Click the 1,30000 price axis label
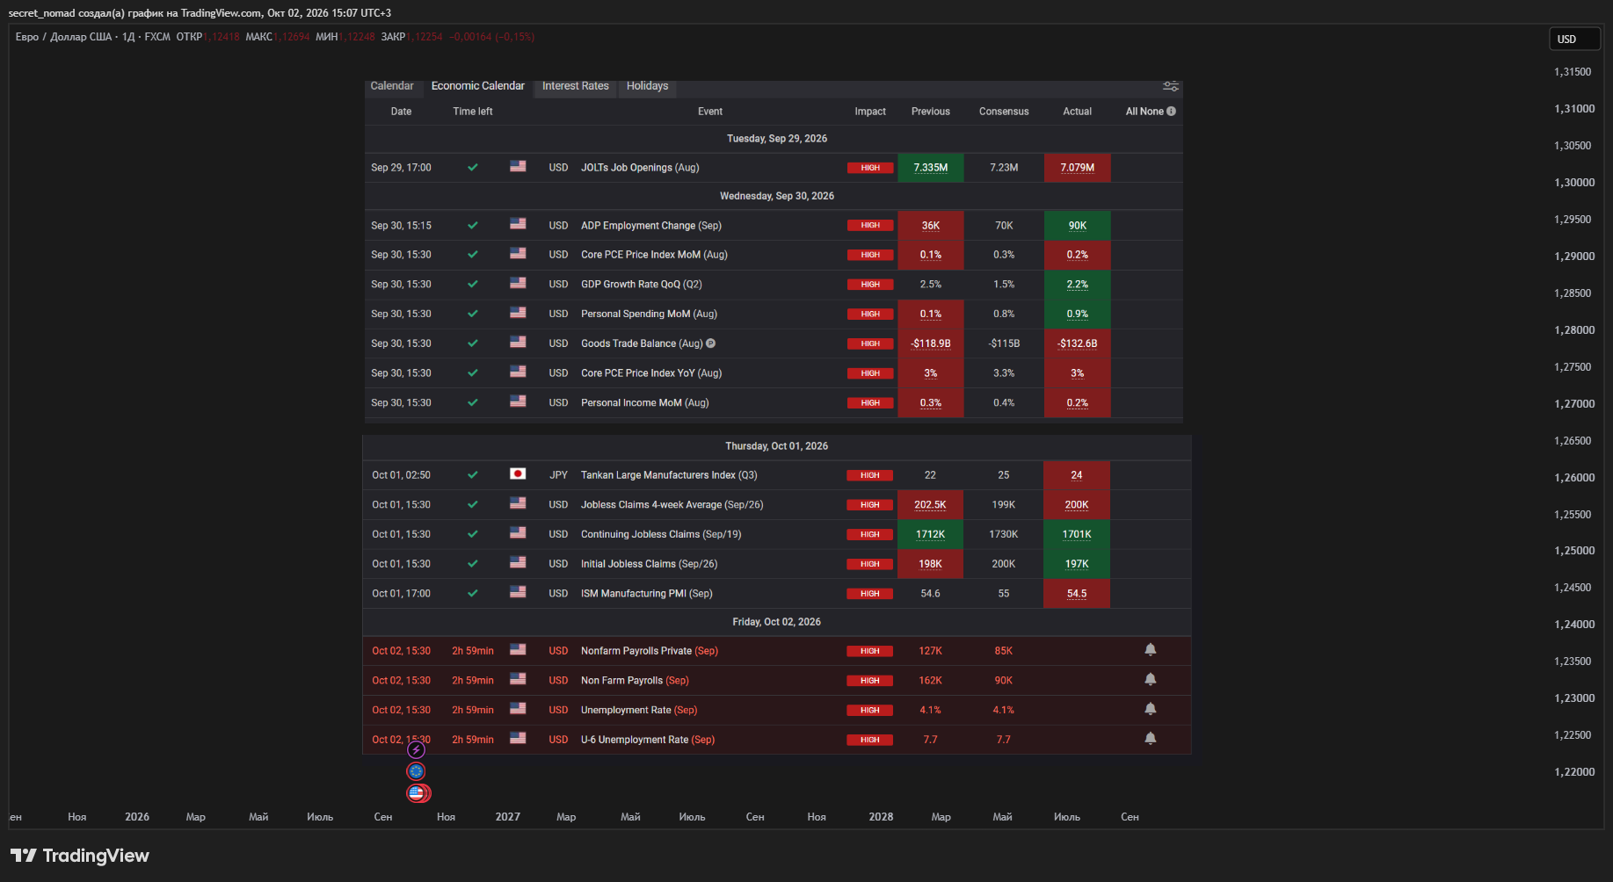Viewport: 1613px width, 882px height. point(1574,183)
